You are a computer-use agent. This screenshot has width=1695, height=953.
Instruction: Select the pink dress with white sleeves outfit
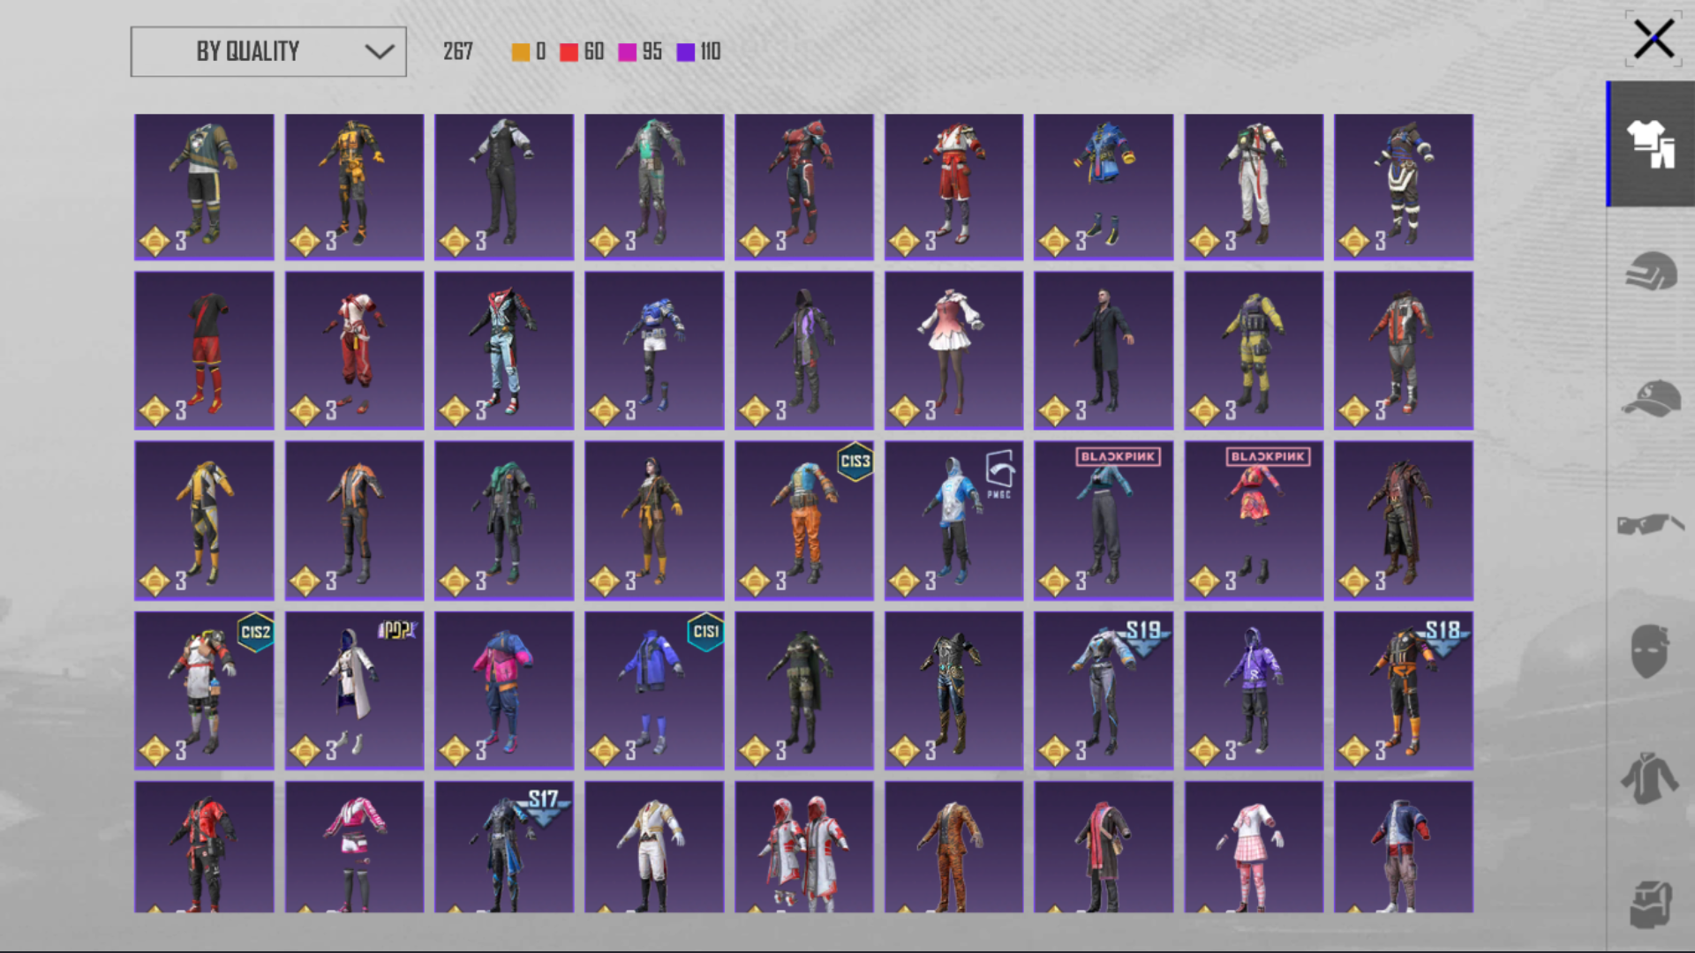[x=954, y=350]
